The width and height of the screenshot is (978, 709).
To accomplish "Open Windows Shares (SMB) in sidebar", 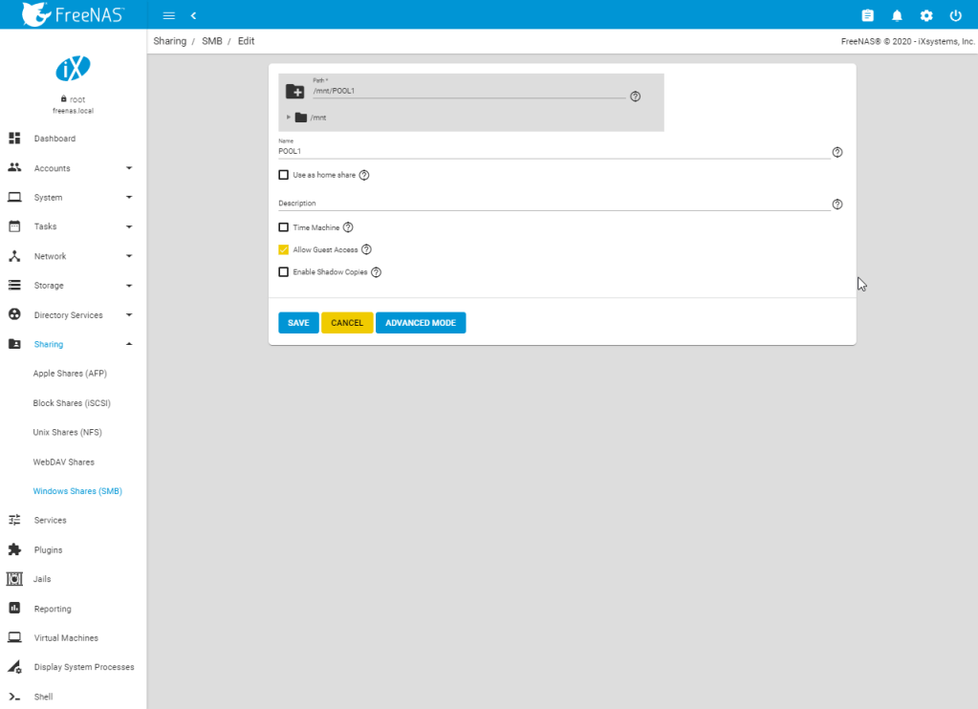I will coord(77,491).
